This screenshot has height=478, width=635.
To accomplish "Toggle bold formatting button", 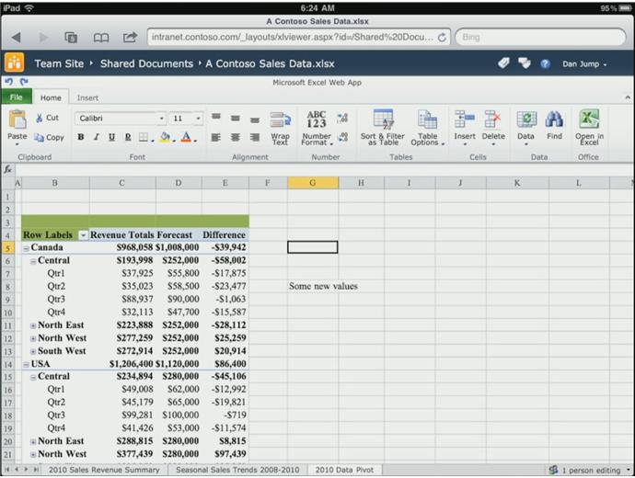I will coord(81,137).
